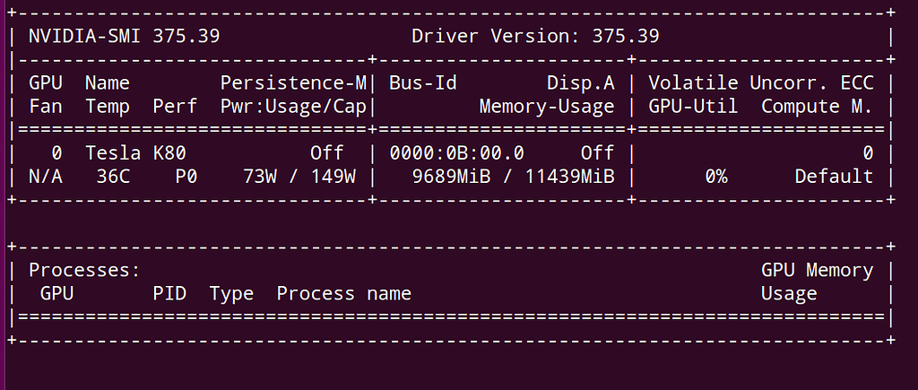Select the Tesla K80 GPU name
This screenshot has height=390, width=918.
(135, 153)
